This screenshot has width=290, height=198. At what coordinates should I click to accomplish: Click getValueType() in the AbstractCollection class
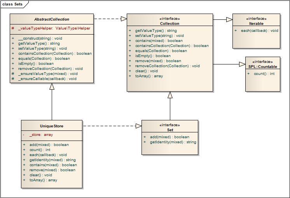(36, 43)
